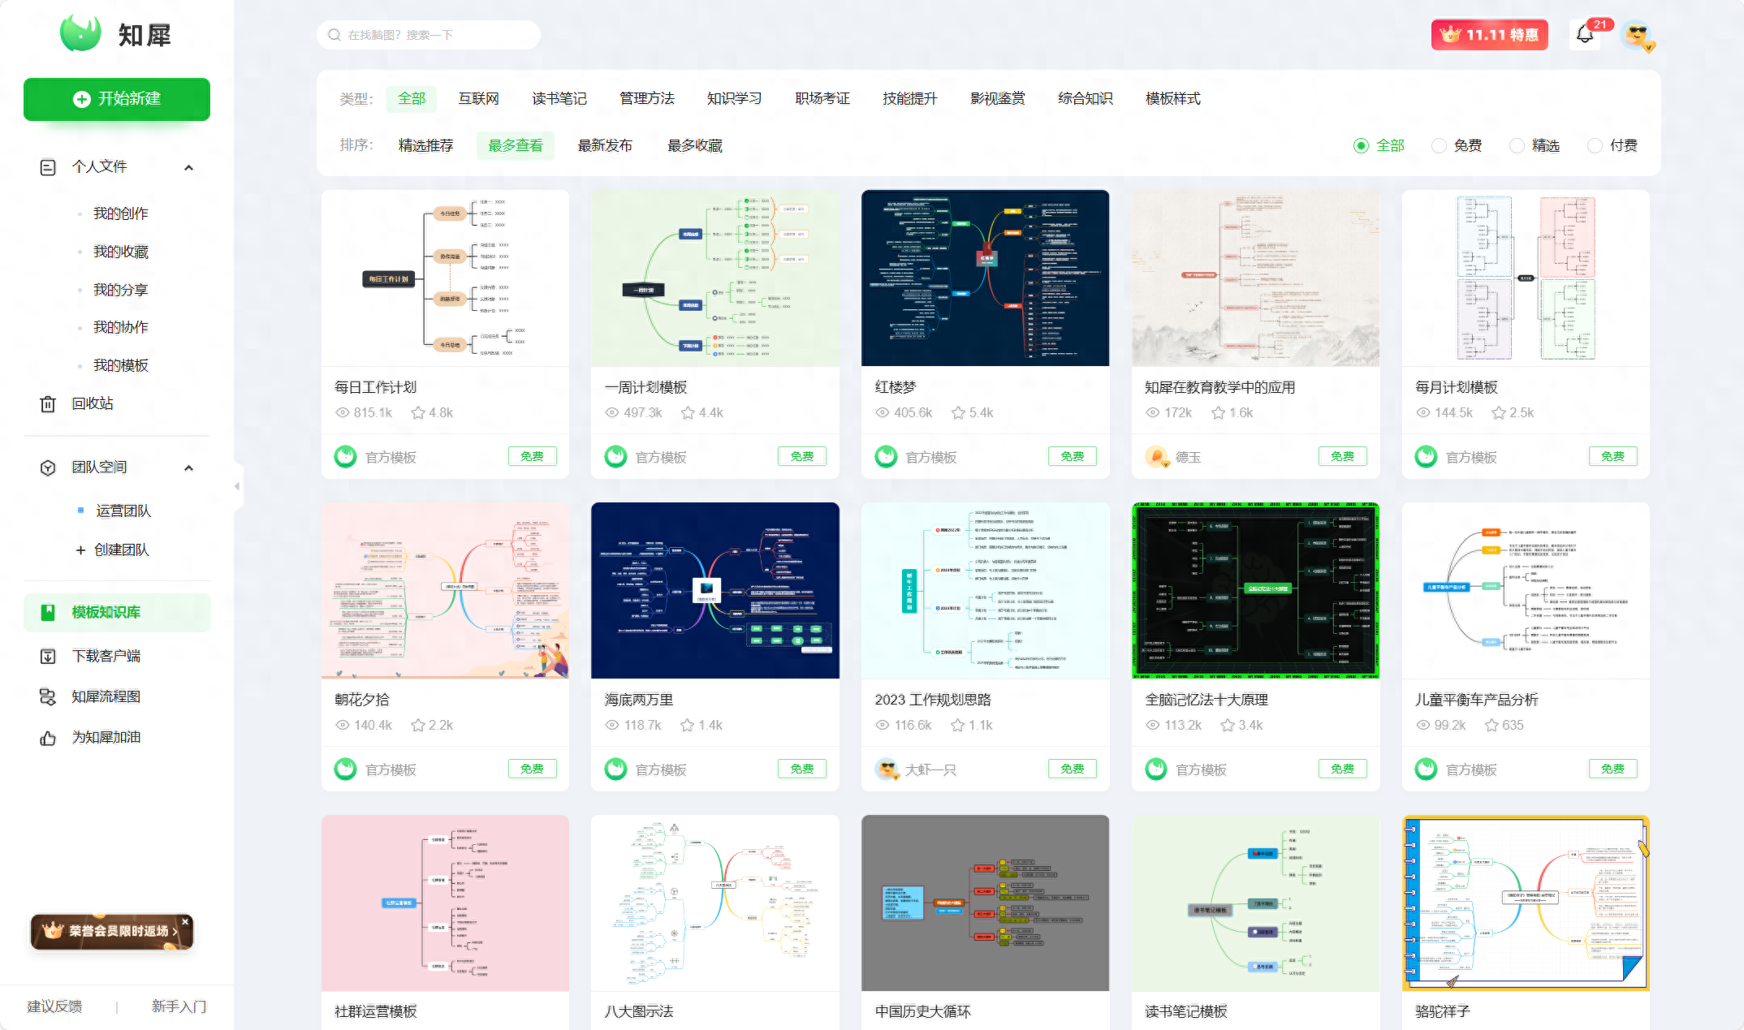Filter by 管理方法 category
Screen dimensions: 1744x1030
[x=646, y=98]
